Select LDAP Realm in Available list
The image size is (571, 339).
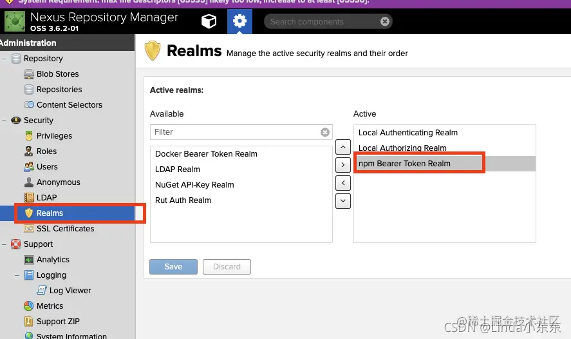click(x=177, y=169)
